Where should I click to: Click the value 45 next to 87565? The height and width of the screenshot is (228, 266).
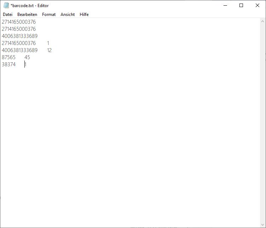tap(27, 57)
